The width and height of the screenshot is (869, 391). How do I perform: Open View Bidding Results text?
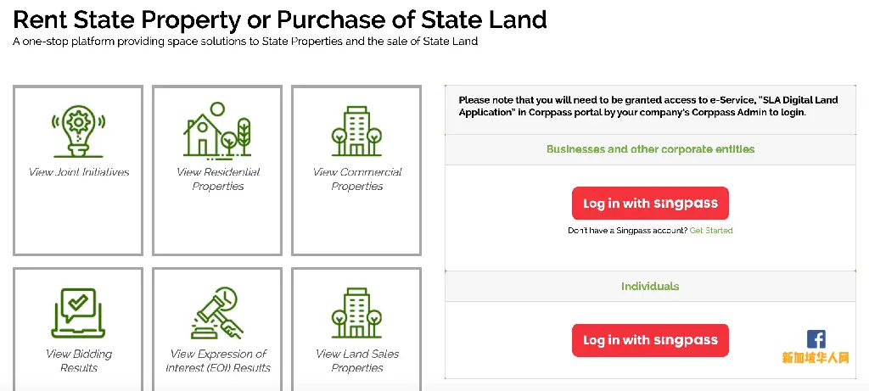point(79,360)
